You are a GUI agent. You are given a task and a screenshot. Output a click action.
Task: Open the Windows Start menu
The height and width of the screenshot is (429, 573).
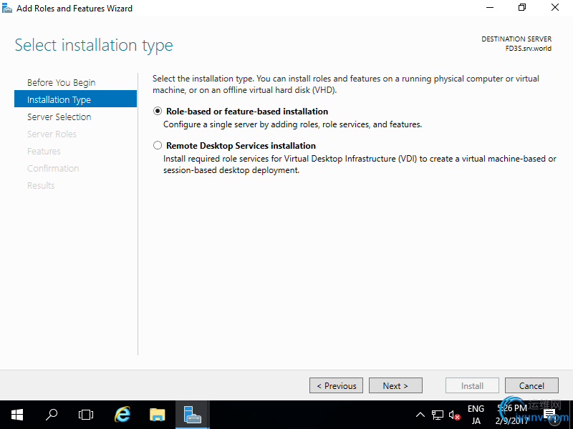click(x=17, y=415)
